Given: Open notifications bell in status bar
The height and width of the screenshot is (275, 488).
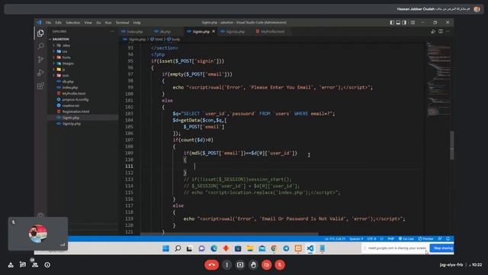Looking at the screenshot, I should click(x=448, y=239).
